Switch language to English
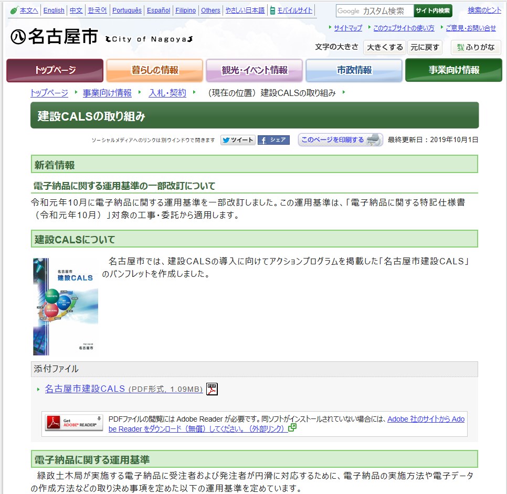 54,10
